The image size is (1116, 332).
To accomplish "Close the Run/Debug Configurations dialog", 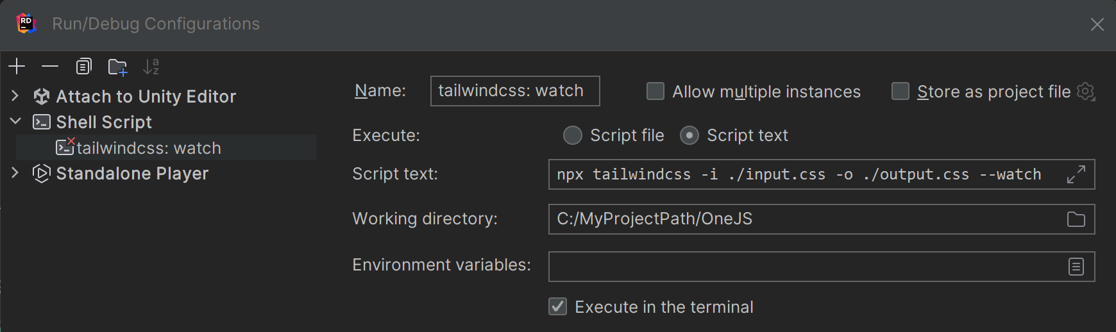I will [1097, 24].
